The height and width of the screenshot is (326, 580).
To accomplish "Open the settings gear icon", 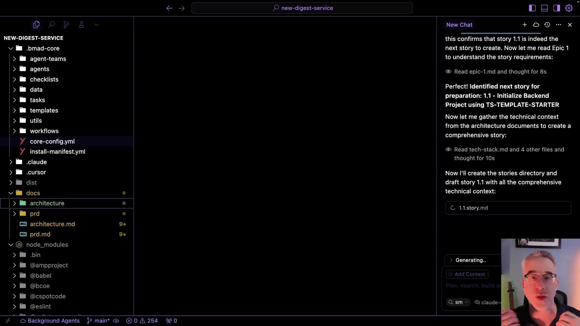I will [x=569, y=8].
